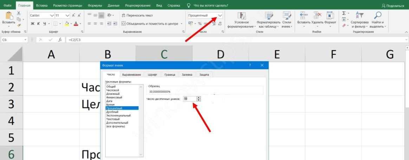Open the font name Calibri dropdown

click(52, 16)
